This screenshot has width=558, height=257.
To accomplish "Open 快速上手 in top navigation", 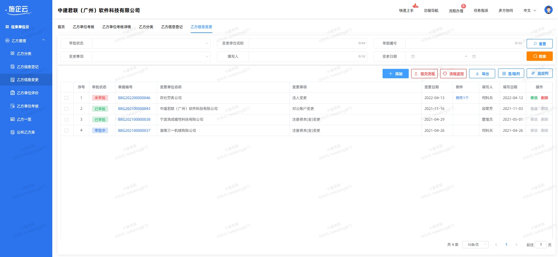I will pyautogui.click(x=406, y=11).
